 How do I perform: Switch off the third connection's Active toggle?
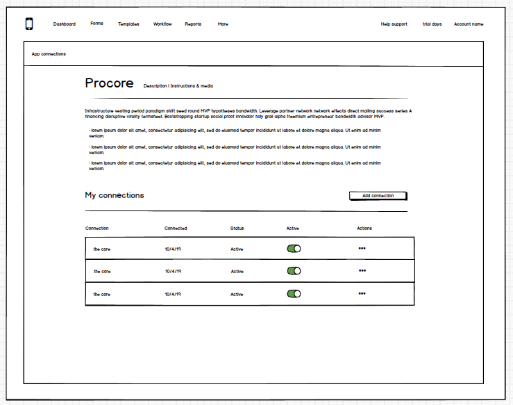[294, 294]
